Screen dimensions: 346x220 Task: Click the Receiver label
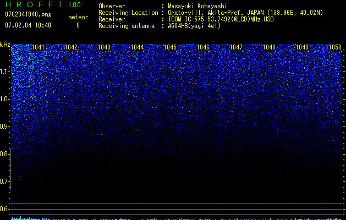point(112,19)
